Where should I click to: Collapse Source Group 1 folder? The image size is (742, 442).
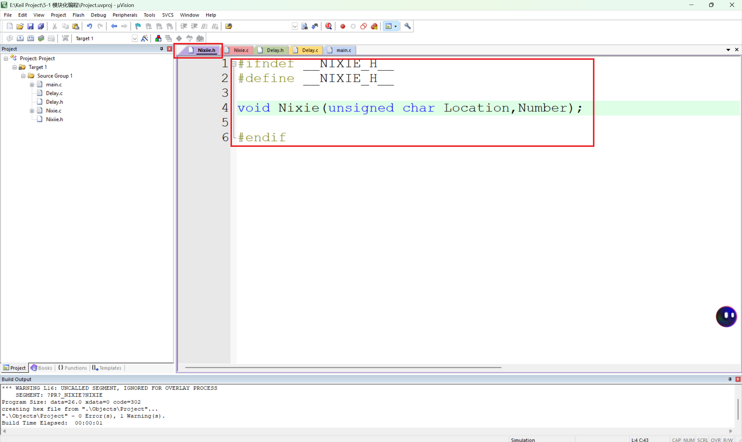click(23, 76)
